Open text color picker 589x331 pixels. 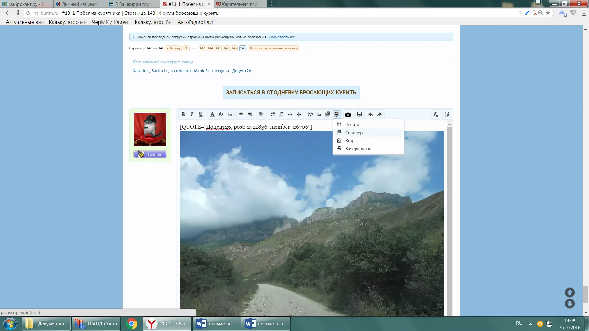click(x=212, y=114)
